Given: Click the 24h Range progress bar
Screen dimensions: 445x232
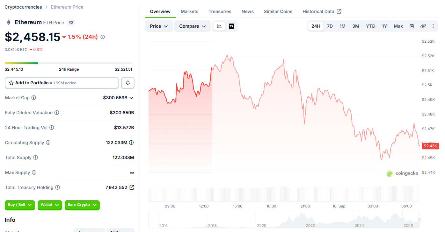Looking at the screenshot, I should (x=69, y=63).
